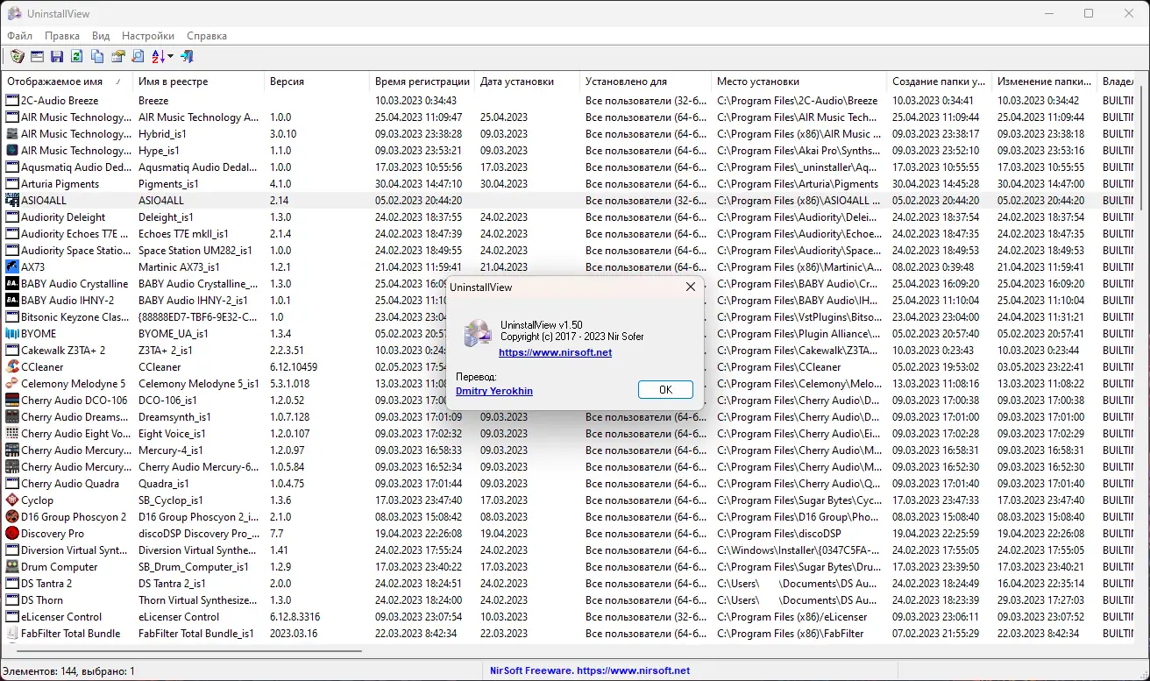Open the Вид menu
The height and width of the screenshot is (681, 1150).
[101, 36]
